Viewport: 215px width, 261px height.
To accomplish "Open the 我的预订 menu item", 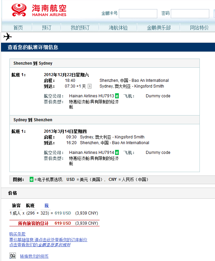I will [80, 28].
